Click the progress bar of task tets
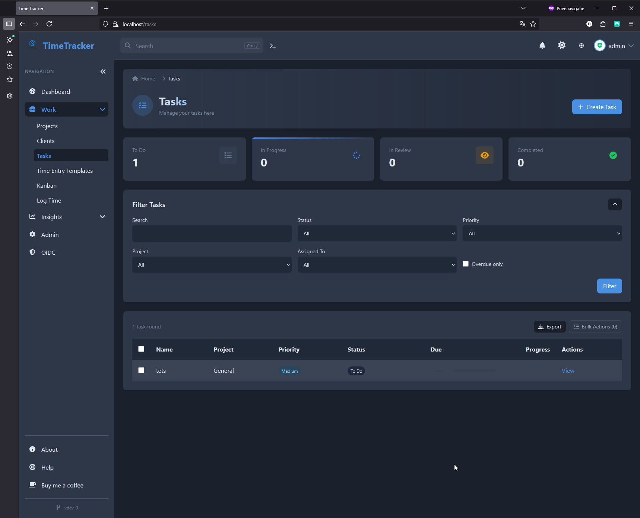640x518 pixels. [474, 371]
